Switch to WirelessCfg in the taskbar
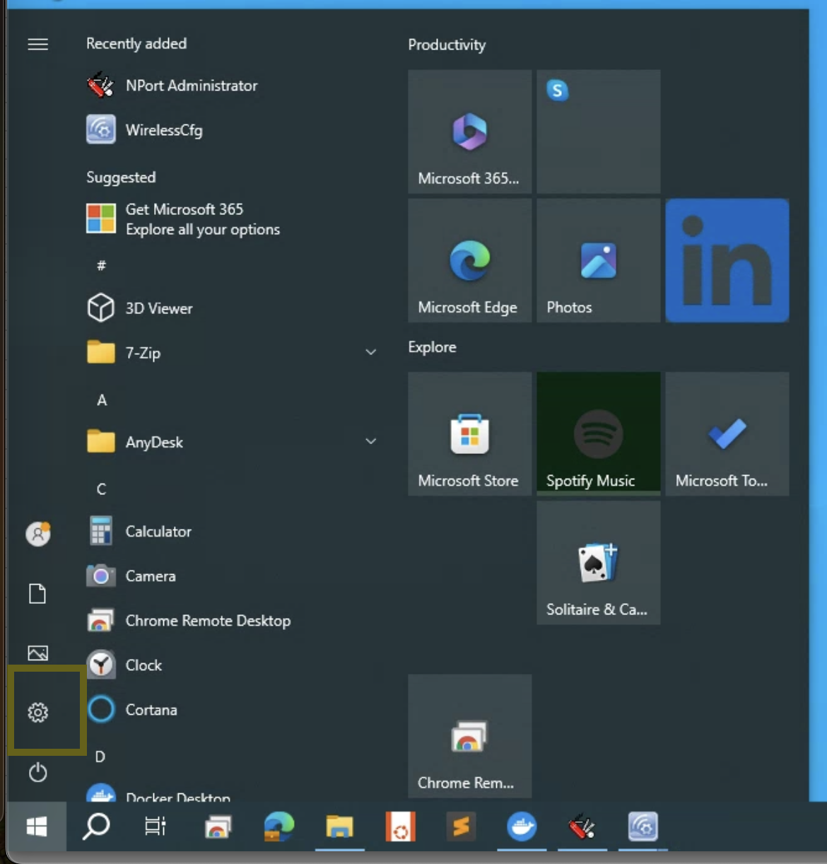Image resolution: width=827 pixels, height=864 pixels. [x=643, y=827]
